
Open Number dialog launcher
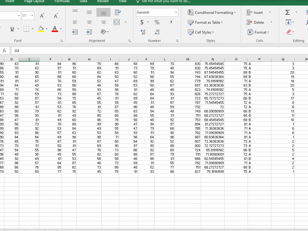(x=177, y=41)
